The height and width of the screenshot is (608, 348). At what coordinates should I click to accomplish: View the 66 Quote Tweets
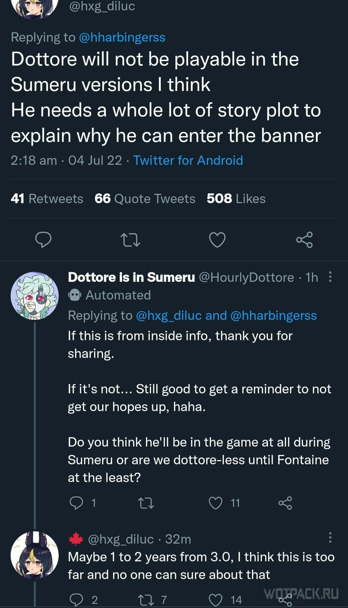click(145, 199)
